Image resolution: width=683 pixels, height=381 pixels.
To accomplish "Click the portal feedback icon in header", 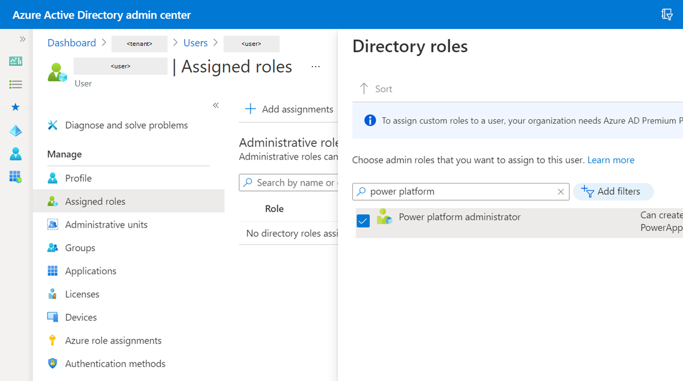I will coord(666,14).
